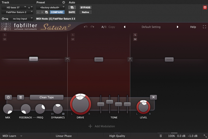Select next preset plus button
The image size is (208, 139).
[42, 12]
